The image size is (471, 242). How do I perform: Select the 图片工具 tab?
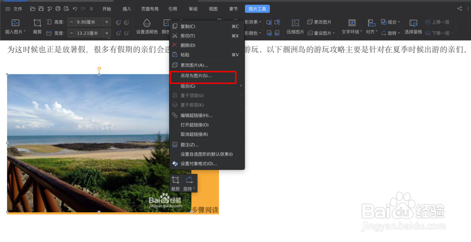tap(257, 9)
